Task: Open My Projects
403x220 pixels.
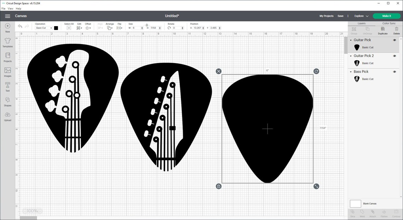Action: [x=326, y=16]
